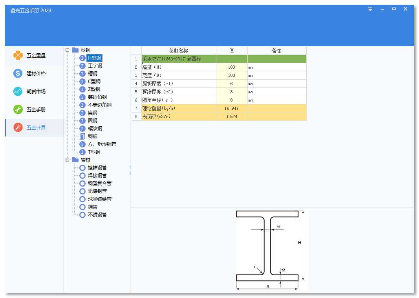Maximize the 蓝光五金手册 window
This screenshot has width=419, height=298.
pyautogui.click(x=394, y=9)
